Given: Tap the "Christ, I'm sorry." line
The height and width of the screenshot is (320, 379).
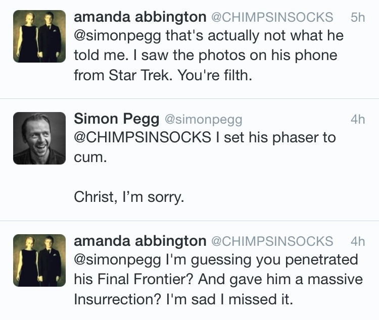Looking at the screenshot, I should (x=129, y=196).
